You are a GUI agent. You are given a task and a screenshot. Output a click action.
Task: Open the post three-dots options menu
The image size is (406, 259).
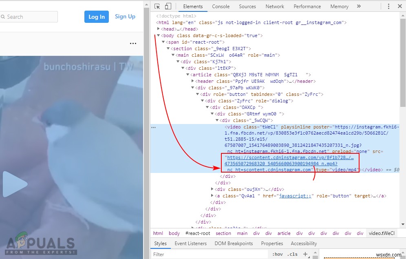(133, 43)
